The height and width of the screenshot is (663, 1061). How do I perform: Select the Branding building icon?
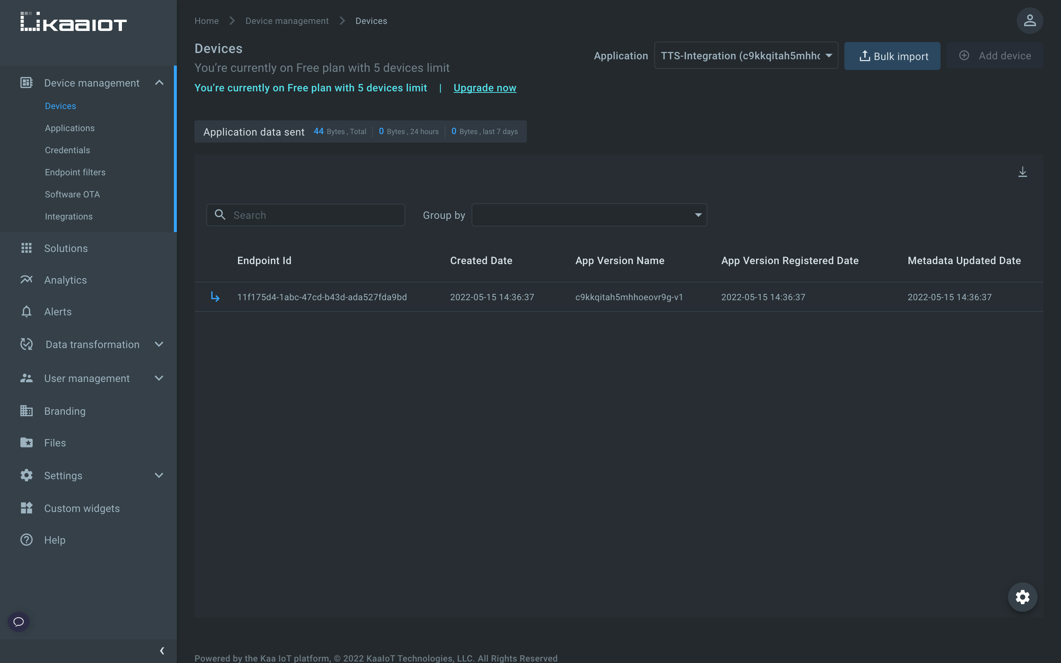click(x=26, y=411)
